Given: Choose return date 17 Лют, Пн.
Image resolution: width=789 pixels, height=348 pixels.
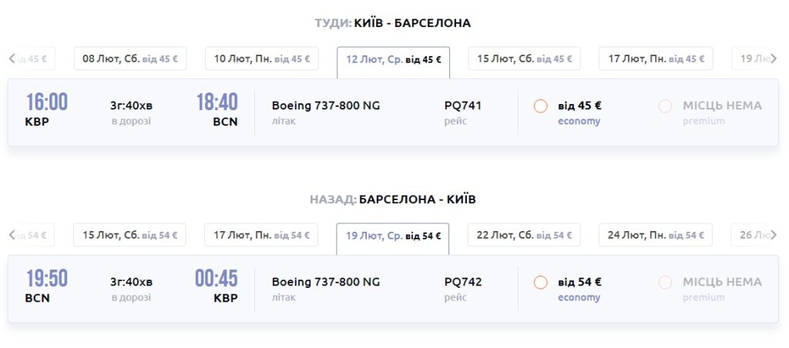Looking at the screenshot, I should 261,235.
